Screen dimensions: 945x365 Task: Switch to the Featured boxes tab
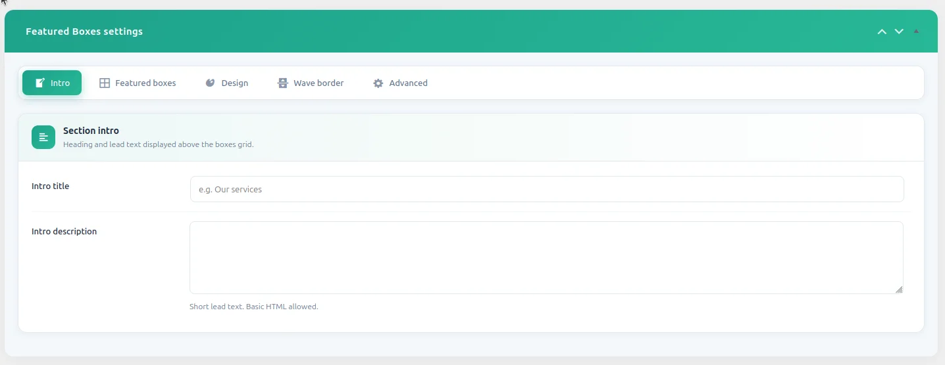138,83
